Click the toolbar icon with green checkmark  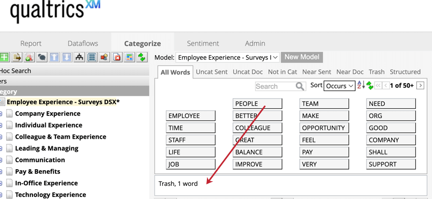point(29,57)
